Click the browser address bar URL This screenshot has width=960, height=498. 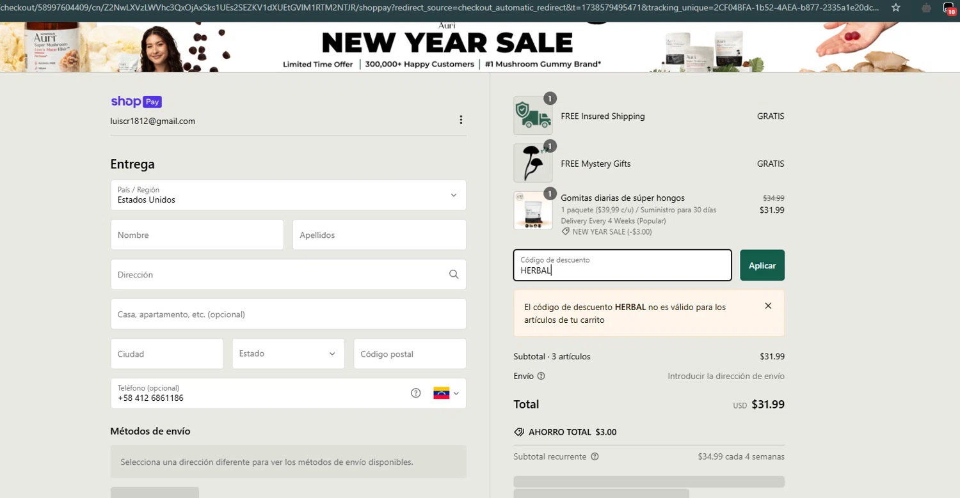pyautogui.click(x=440, y=8)
